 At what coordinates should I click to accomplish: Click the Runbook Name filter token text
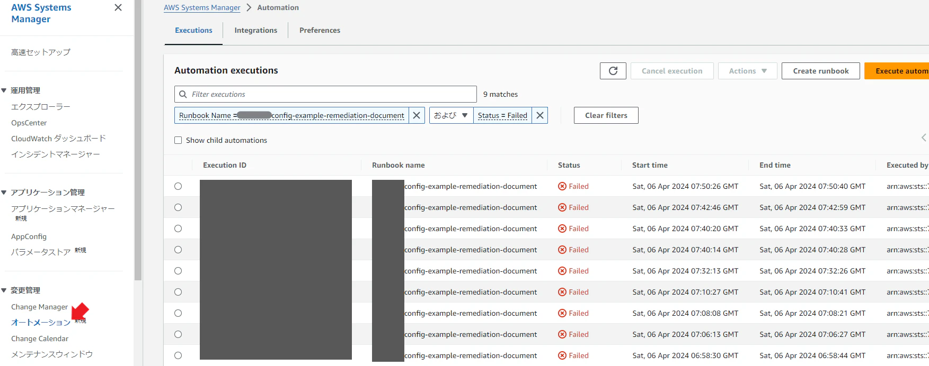click(291, 115)
